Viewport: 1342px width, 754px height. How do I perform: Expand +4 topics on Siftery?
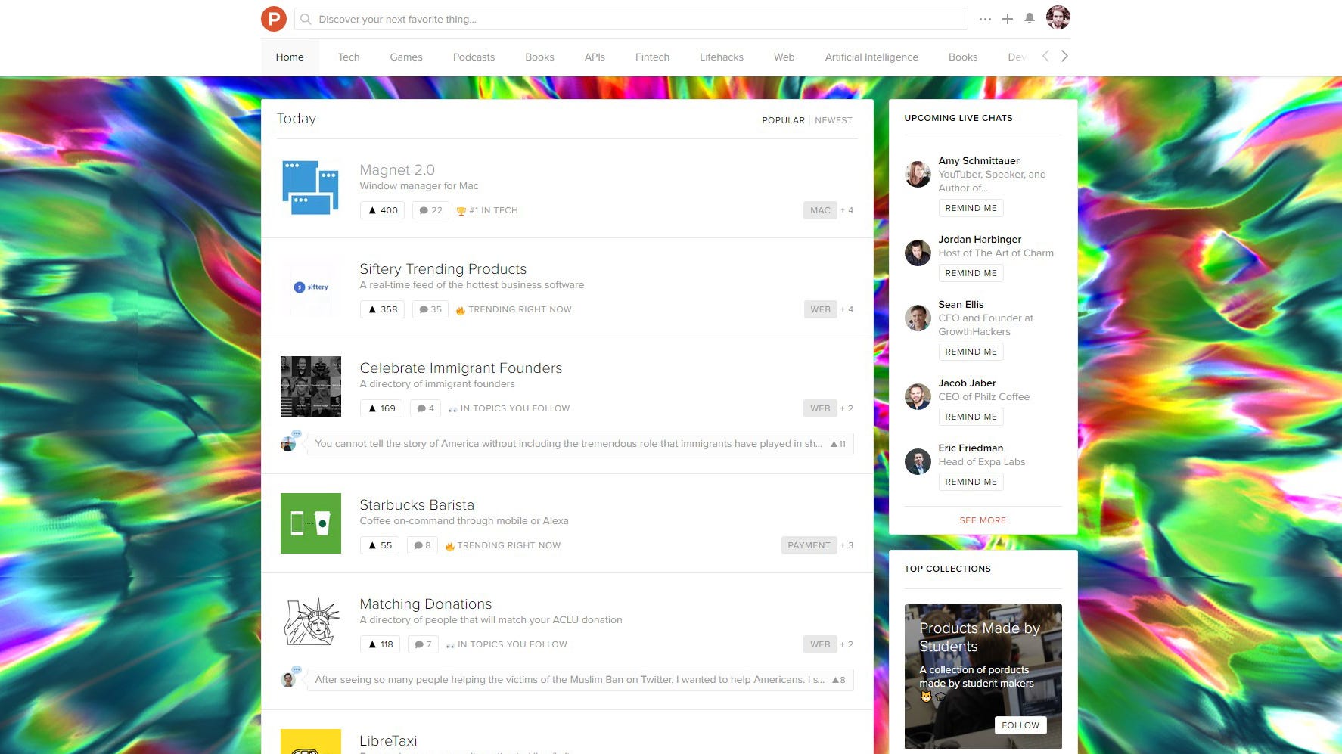click(x=847, y=309)
